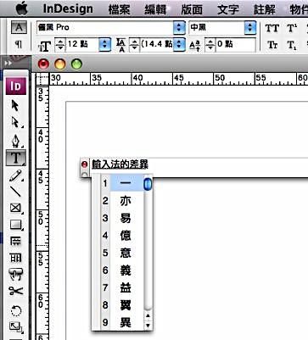Viewport: 308px width, 340px height.
Task: Toggle All Caps TT formatting
Action: pyautogui.click(x=272, y=28)
